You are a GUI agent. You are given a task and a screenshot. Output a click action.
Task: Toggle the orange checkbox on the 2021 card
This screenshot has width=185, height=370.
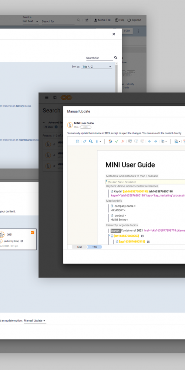tap(33, 232)
